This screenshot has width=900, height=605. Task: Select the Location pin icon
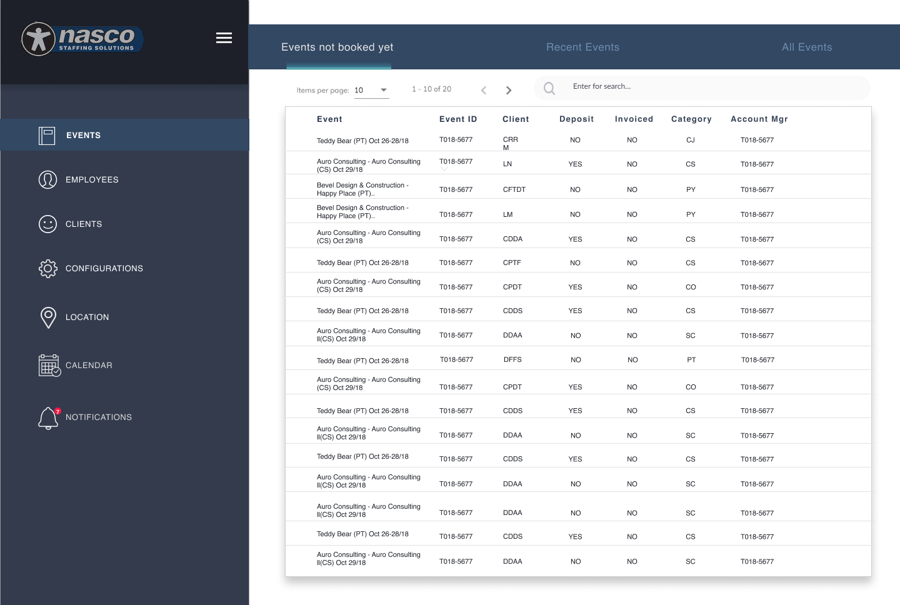pos(48,317)
